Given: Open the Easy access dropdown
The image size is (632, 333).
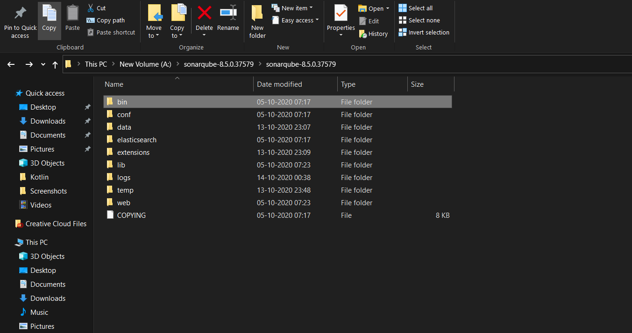Looking at the screenshot, I should (x=295, y=20).
